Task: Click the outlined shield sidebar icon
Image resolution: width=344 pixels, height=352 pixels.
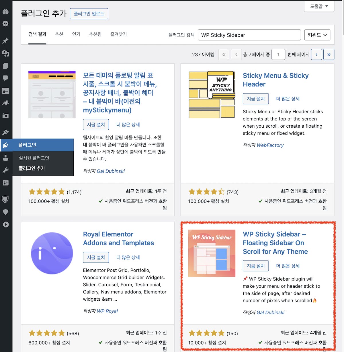Action: point(5,199)
